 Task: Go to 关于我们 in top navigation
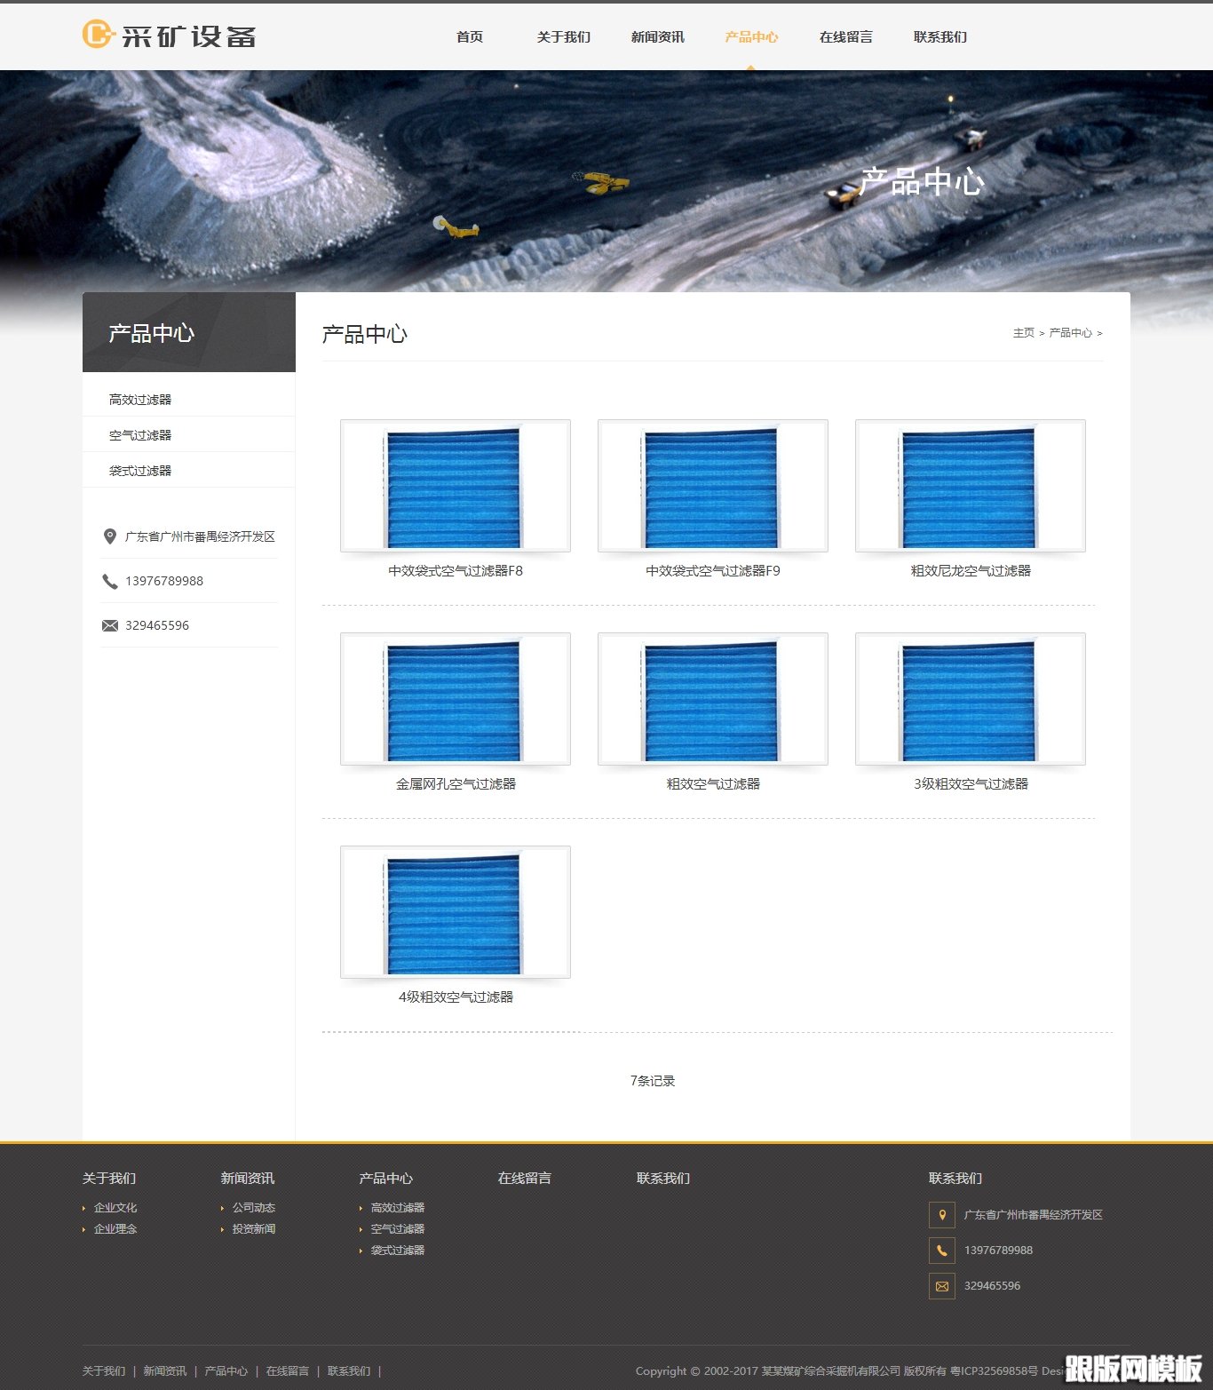click(x=563, y=36)
